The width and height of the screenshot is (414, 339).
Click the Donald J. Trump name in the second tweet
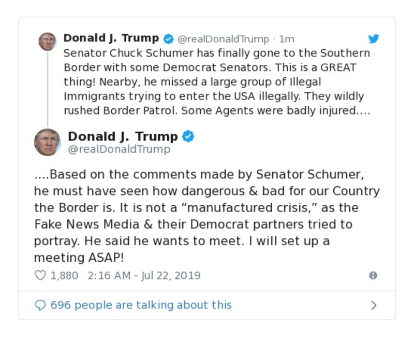(123, 136)
